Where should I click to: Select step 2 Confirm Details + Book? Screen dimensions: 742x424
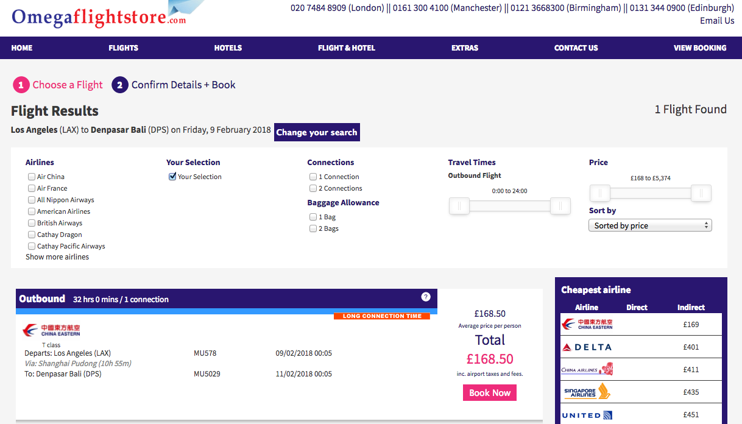(x=174, y=85)
